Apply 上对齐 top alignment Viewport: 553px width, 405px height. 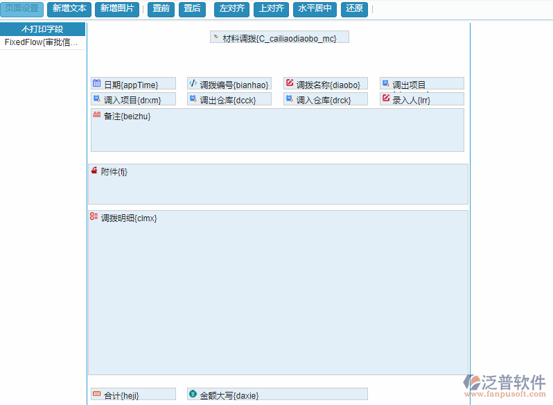pos(271,9)
